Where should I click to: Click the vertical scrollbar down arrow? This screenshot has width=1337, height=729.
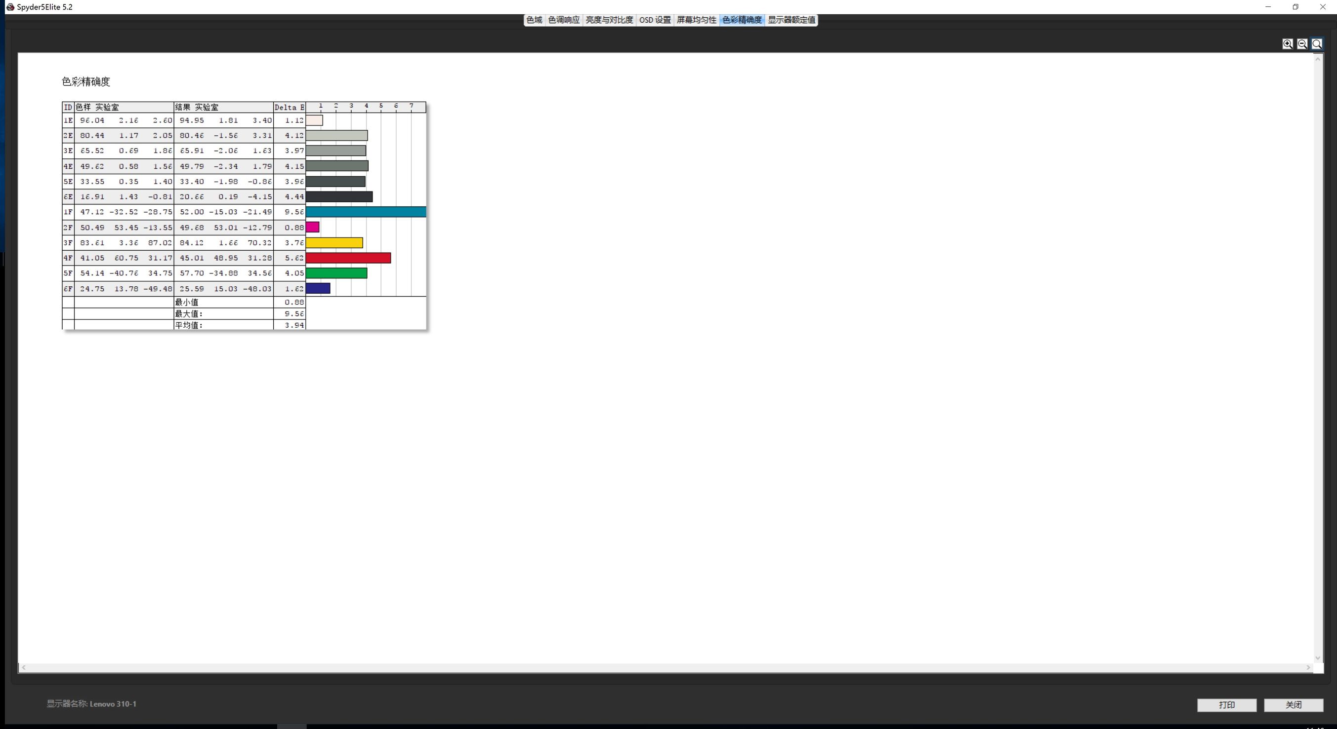pyautogui.click(x=1317, y=658)
